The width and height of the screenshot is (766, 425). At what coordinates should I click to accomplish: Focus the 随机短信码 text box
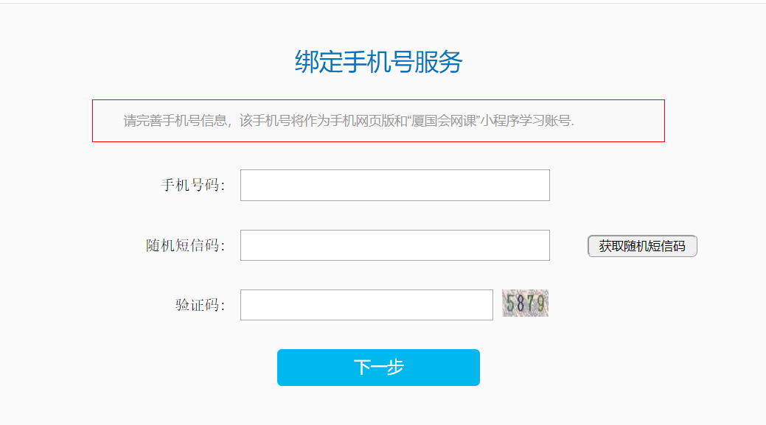394,245
